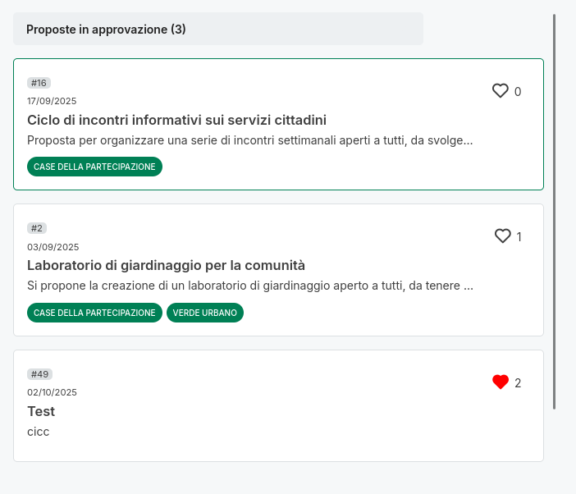Click the like count beside the red heart

tap(518, 383)
